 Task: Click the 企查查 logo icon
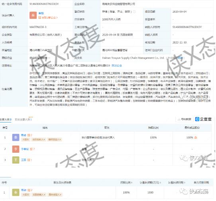[197, 119]
